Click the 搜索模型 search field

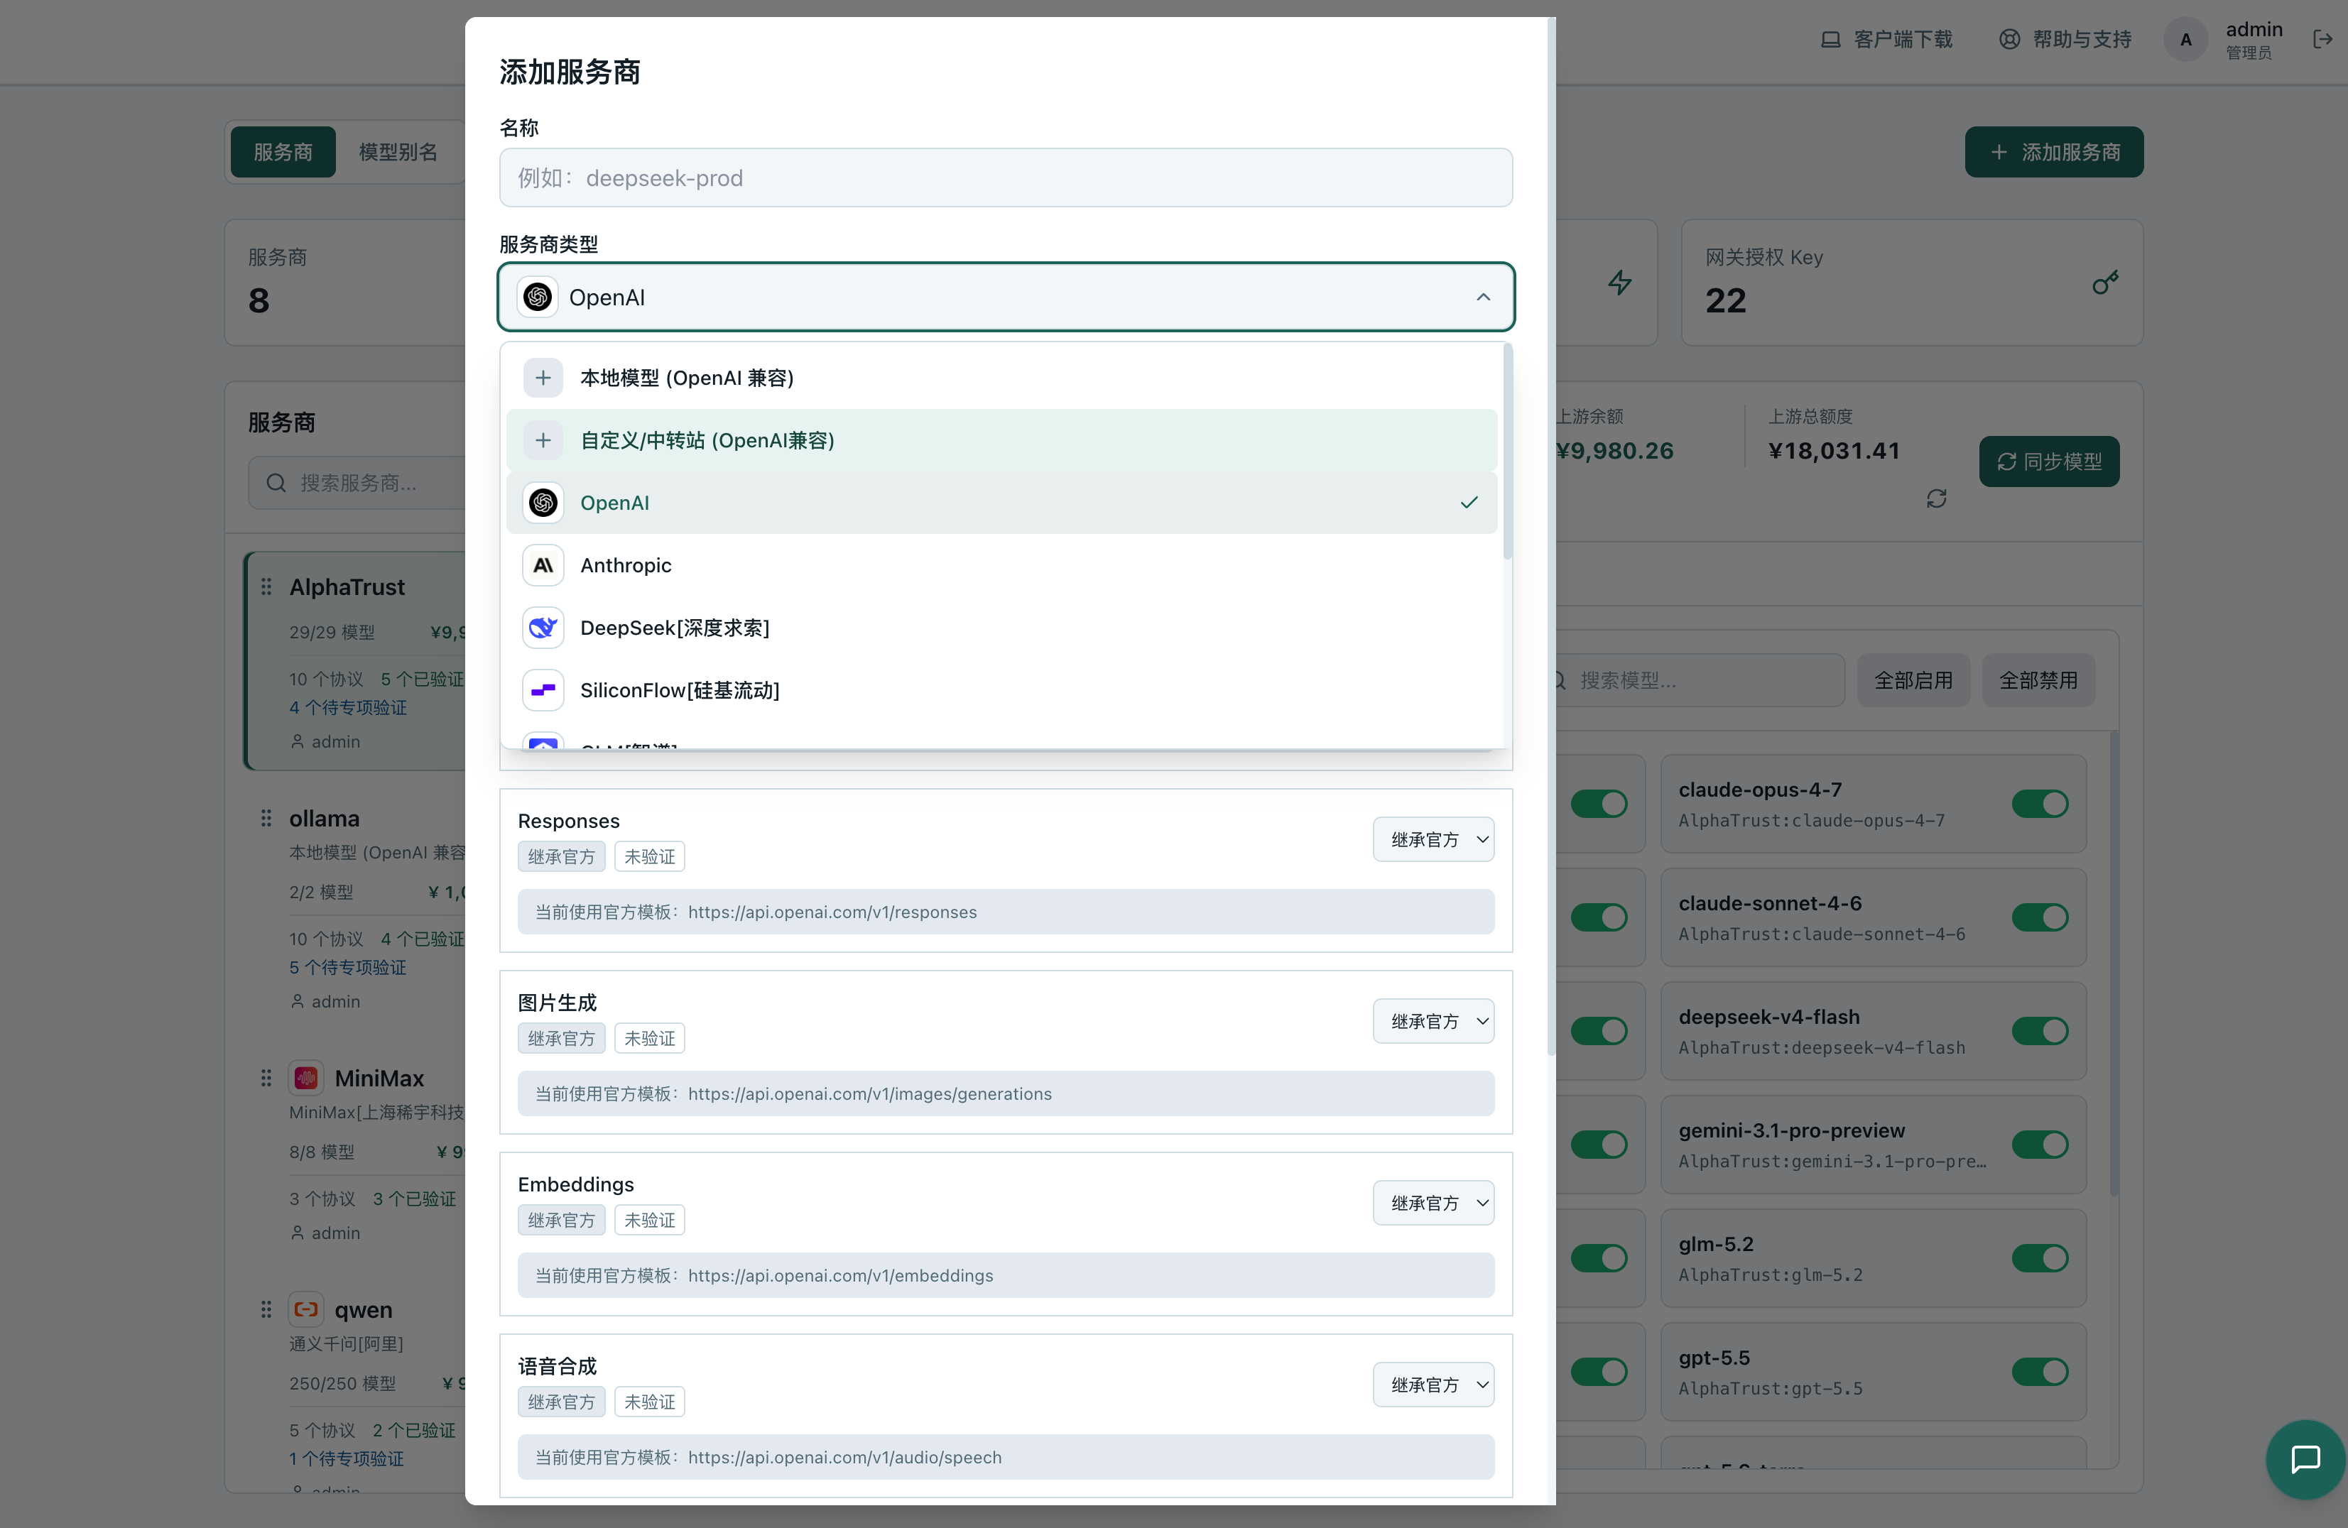[x=1699, y=681]
